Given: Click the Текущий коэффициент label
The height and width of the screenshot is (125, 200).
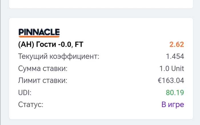Looking at the screenshot, I should tap(59, 56).
